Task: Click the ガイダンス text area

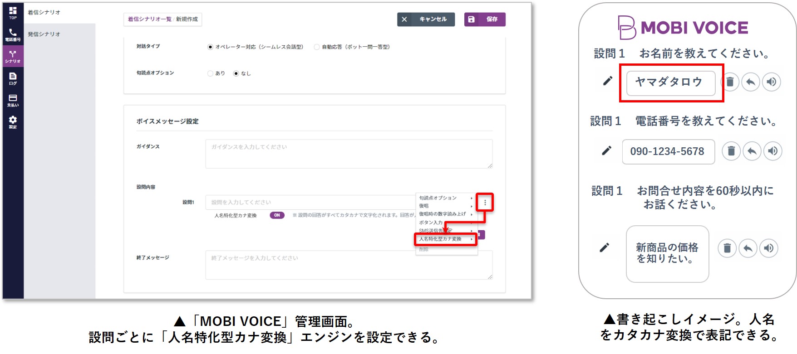Action: pos(349,154)
